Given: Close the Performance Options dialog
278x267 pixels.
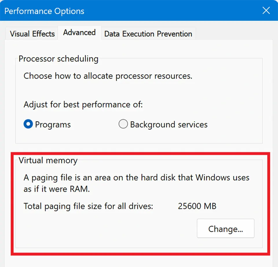Looking at the screenshot, I should pos(266,10).
